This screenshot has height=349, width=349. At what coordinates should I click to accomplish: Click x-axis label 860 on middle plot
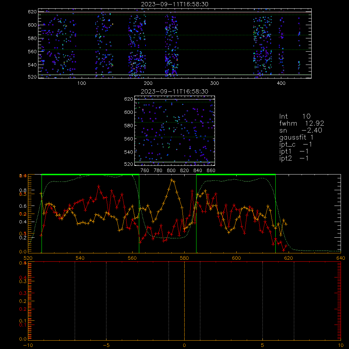[211, 171]
